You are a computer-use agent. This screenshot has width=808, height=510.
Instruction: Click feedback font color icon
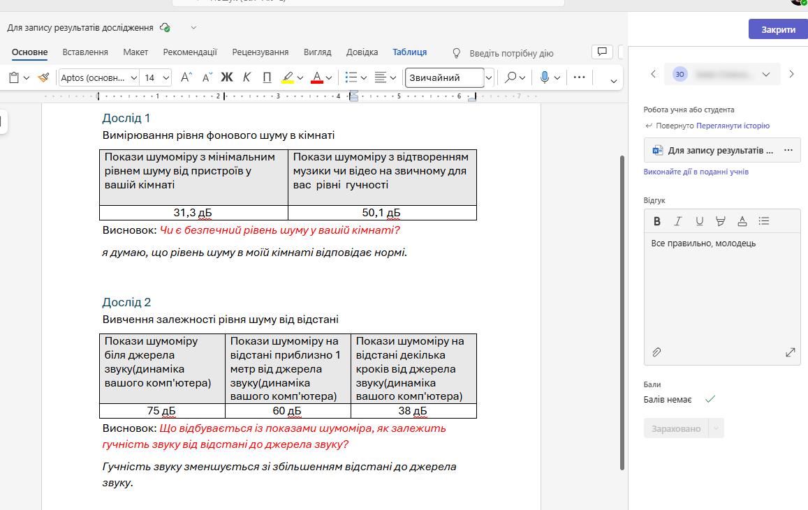click(742, 221)
